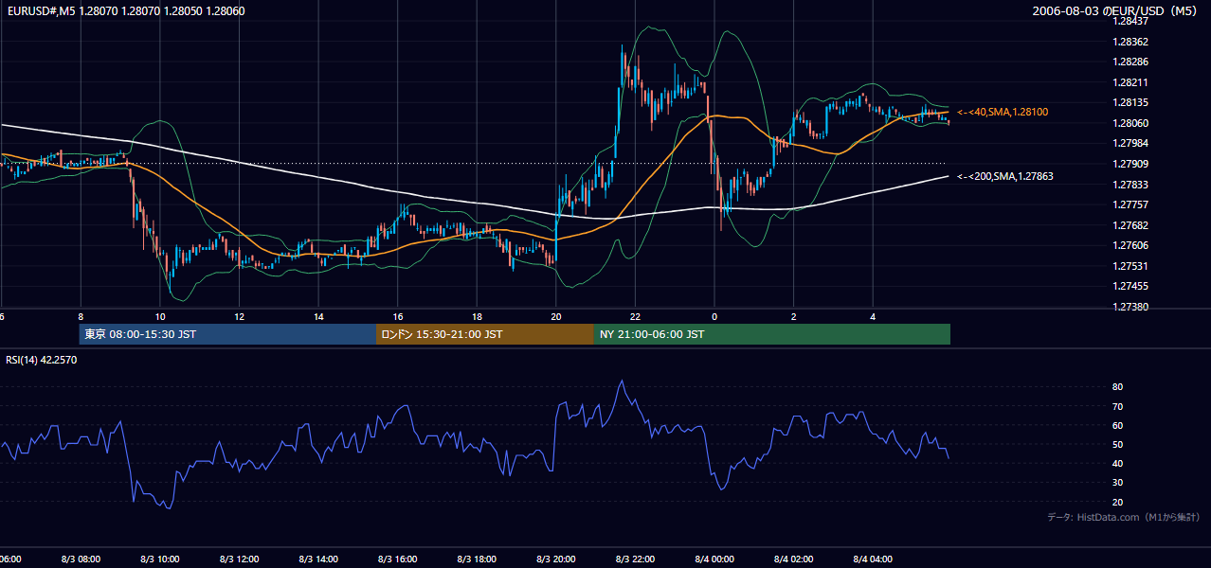
Task: Click the RSI scale value 60
Action: pos(1117,425)
